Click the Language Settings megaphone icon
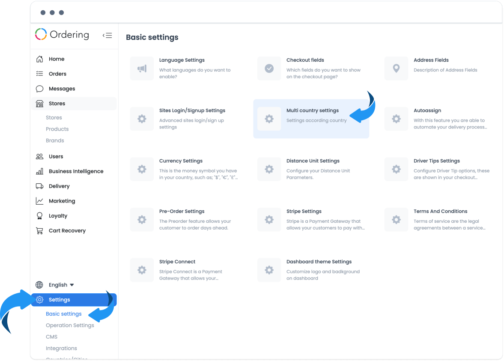This screenshot has height=361, width=504. (142, 69)
